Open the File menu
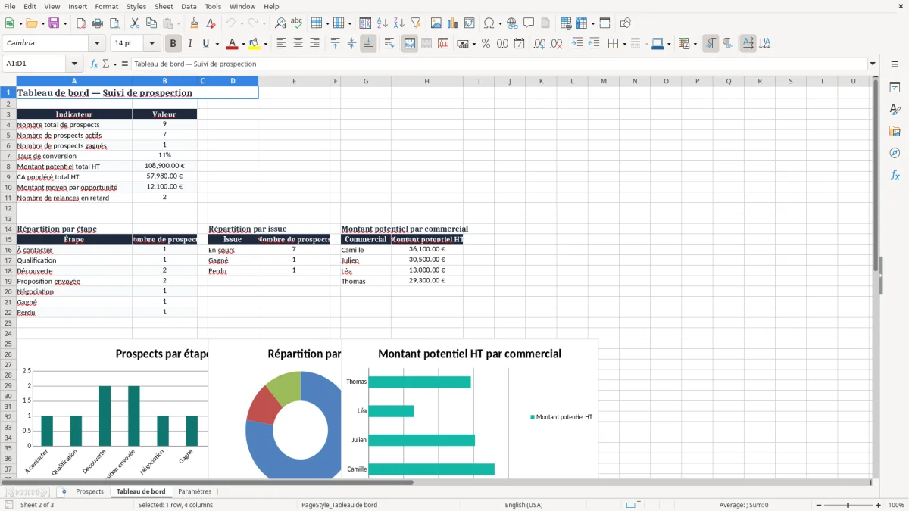909x511 pixels. [9, 6]
